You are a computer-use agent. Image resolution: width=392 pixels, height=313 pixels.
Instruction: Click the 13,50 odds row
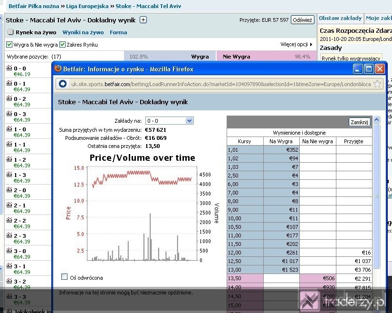tap(299, 278)
